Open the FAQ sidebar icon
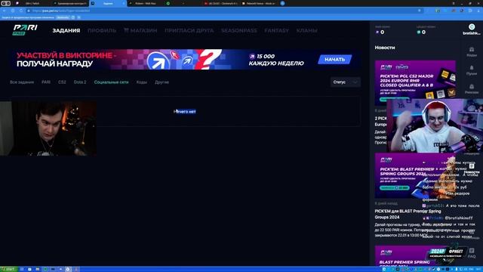483x272 pixels. 472,253
